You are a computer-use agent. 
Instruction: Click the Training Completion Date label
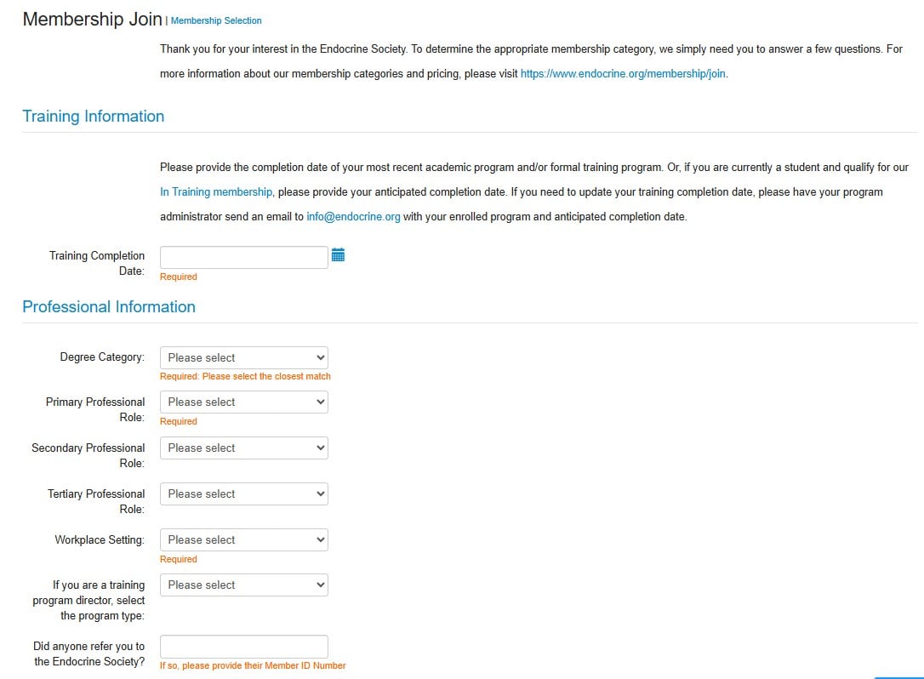(97, 263)
